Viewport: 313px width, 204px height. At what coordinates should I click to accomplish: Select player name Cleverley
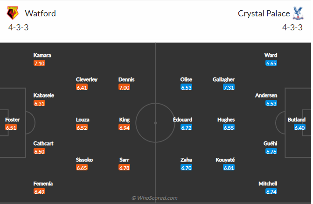(87, 79)
